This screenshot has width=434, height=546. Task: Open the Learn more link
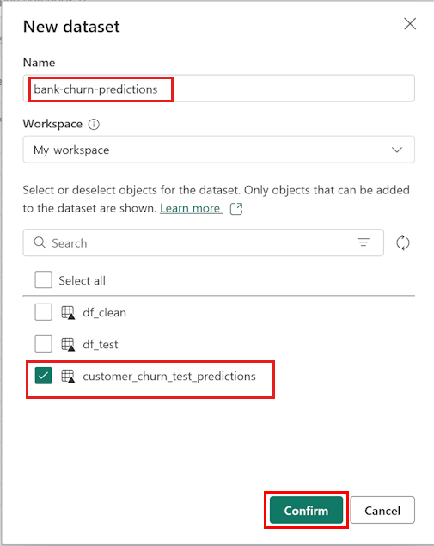click(190, 208)
